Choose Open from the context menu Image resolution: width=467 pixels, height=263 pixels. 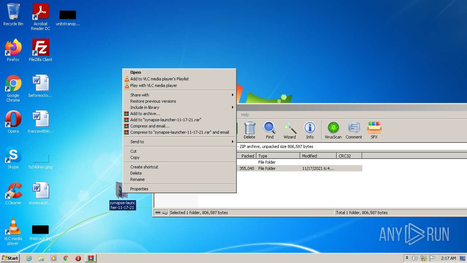point(180,72)
